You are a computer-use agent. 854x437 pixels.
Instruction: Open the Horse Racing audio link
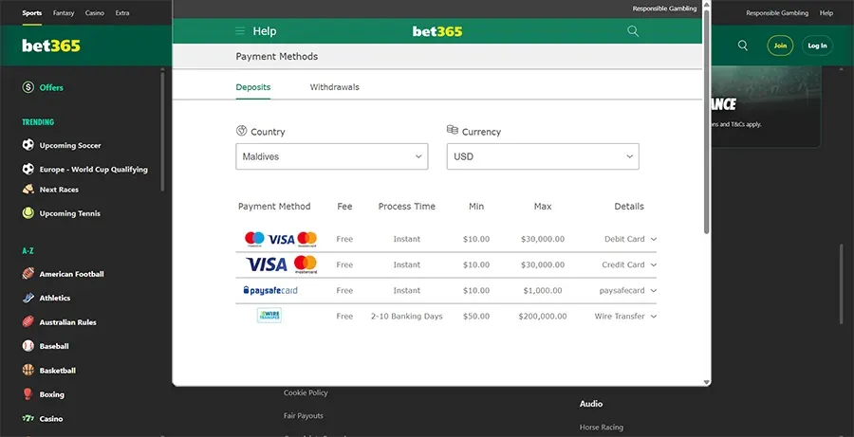tap(602, 428)
